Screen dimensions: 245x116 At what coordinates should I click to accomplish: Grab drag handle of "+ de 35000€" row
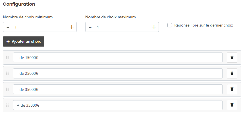pos(7,105)
